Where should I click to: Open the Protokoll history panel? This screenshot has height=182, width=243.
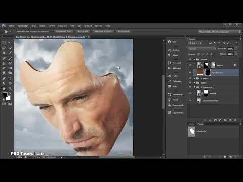[174, 63]
